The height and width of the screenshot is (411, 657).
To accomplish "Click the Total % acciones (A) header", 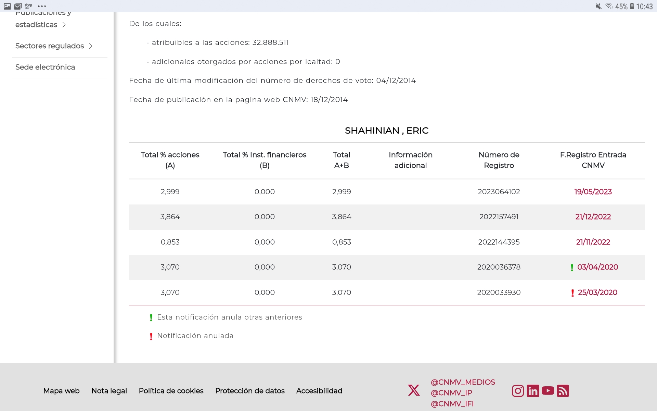I will coord(170,160).
